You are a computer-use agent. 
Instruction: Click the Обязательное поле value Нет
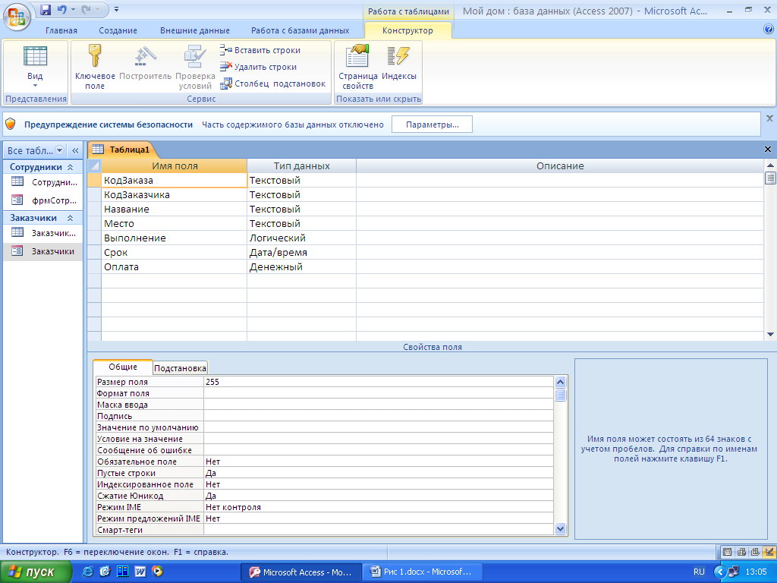[379, 462]
